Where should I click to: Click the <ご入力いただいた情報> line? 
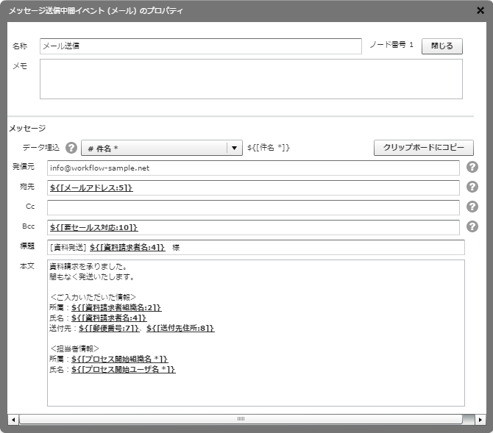tap(93, 297)
